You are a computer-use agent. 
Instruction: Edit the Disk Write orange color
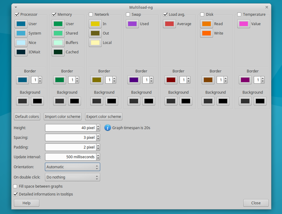click(207, 33)
